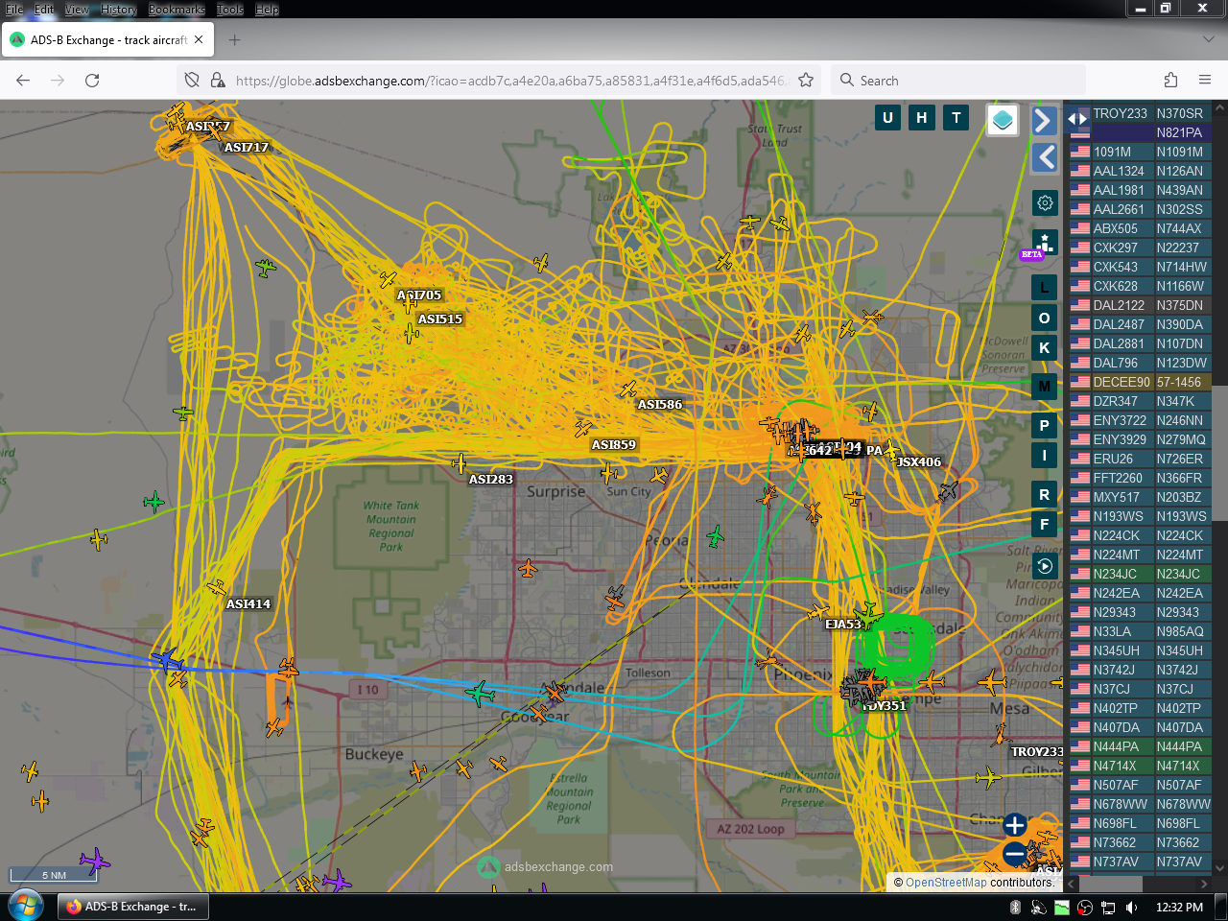
Task: Select AAL1324 row in aircraft list
Action: pyautogui.click(x=1141, y=171)
